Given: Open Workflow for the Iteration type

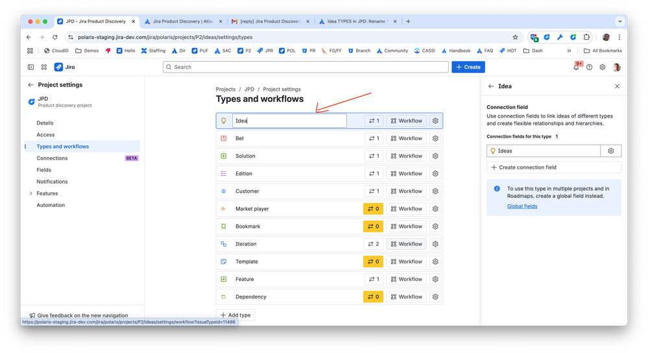Looking at the screenshot, I should pyautogui.click(x=406, y=244).
